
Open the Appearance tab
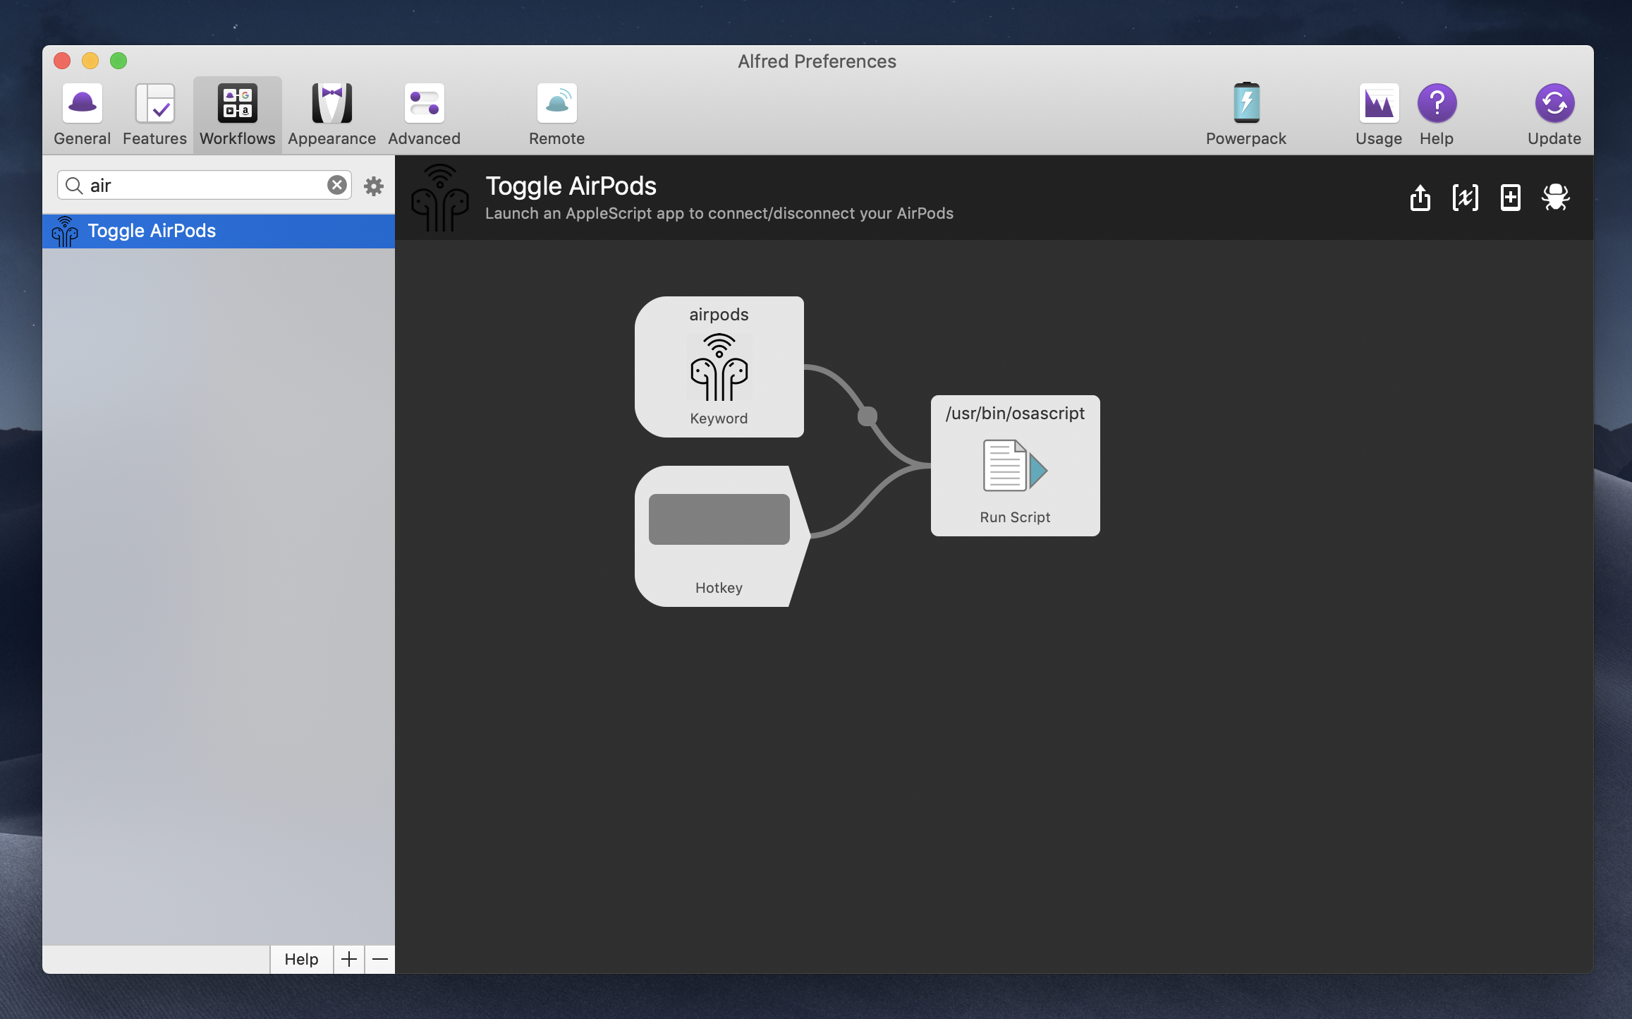(x=331, y=115)
